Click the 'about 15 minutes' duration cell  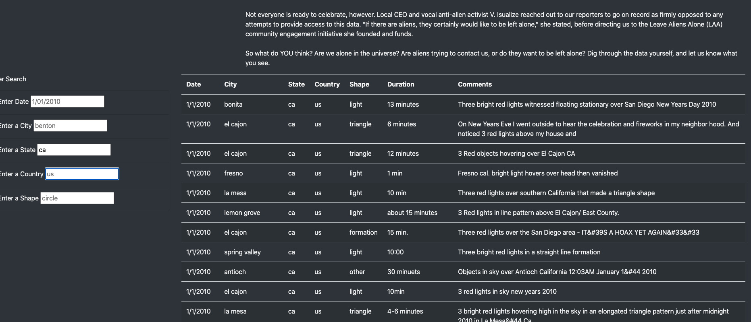click(412, 213)
